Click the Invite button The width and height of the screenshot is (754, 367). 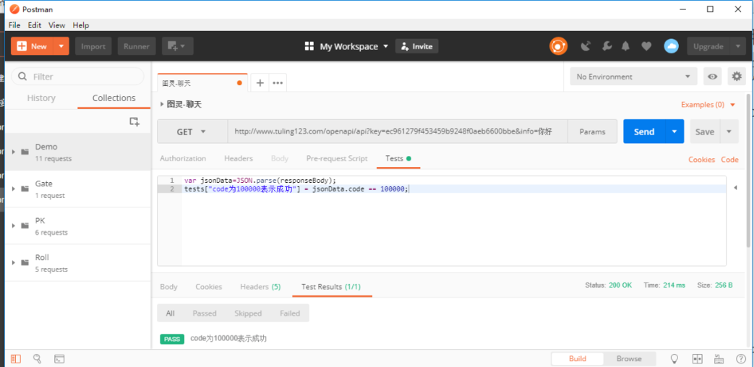pos(417,46)
